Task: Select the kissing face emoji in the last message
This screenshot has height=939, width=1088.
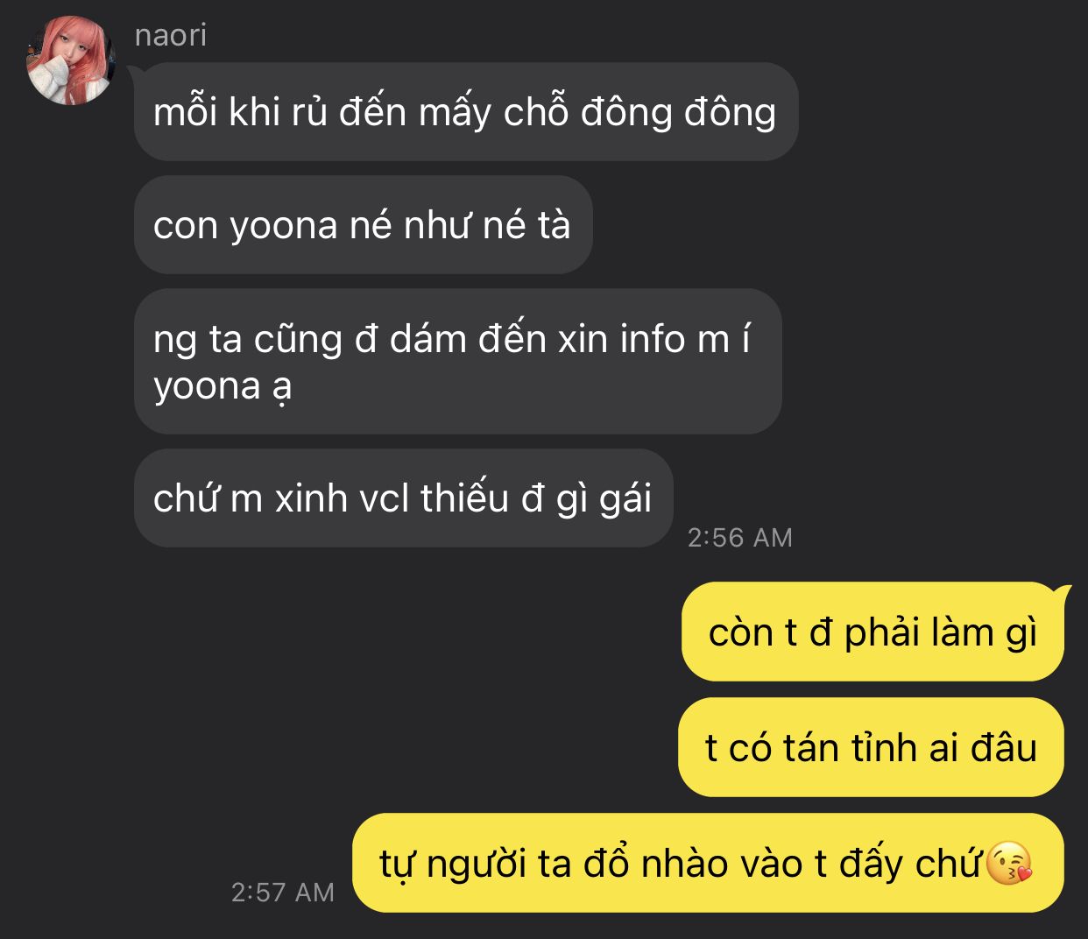Action: [x=1009, y=864]
